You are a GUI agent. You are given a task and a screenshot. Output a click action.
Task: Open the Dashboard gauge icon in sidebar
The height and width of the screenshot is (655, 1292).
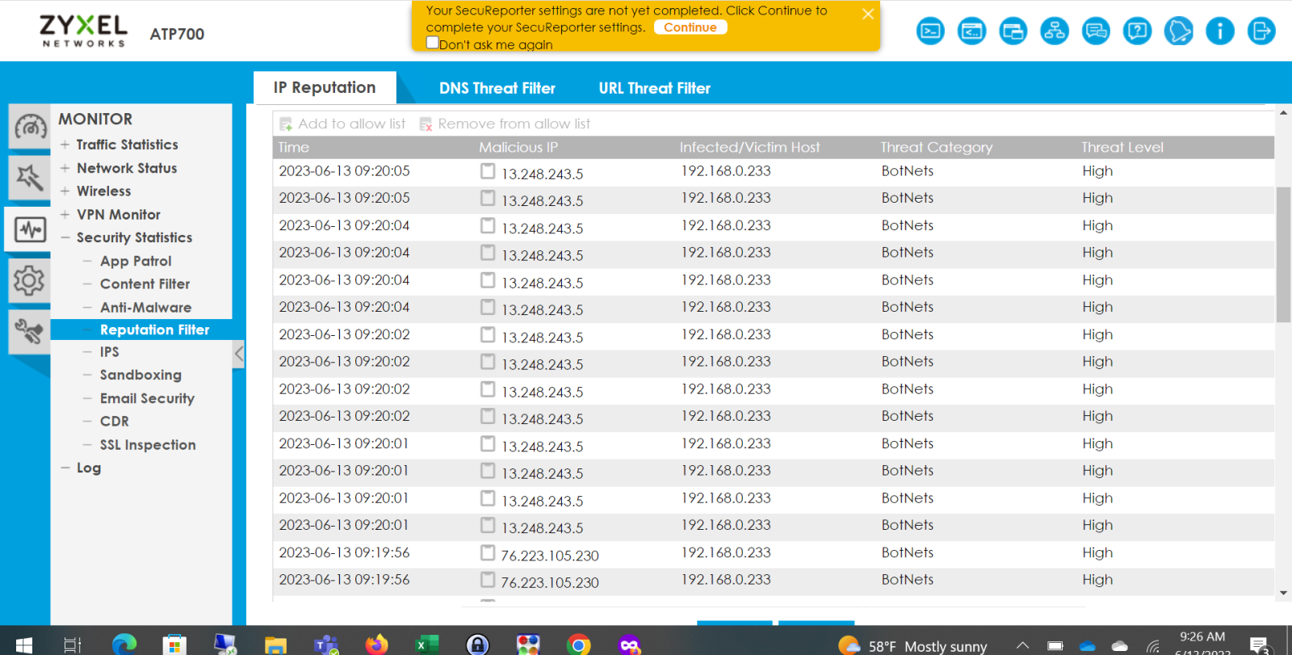click(30, 127)
